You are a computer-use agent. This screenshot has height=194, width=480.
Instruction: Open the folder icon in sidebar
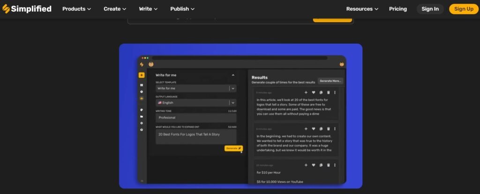click(x=142, y=116)
